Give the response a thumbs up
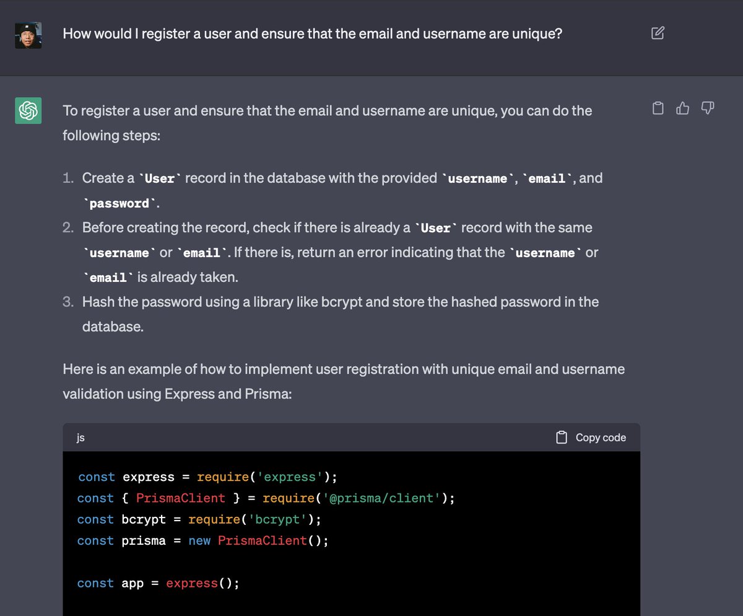This screenshot has height=616, width=743. [683, 108]
